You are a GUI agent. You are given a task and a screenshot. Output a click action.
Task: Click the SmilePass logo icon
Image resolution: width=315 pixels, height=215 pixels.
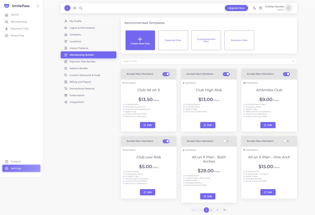pyautogui.click(x=7, y=6)
